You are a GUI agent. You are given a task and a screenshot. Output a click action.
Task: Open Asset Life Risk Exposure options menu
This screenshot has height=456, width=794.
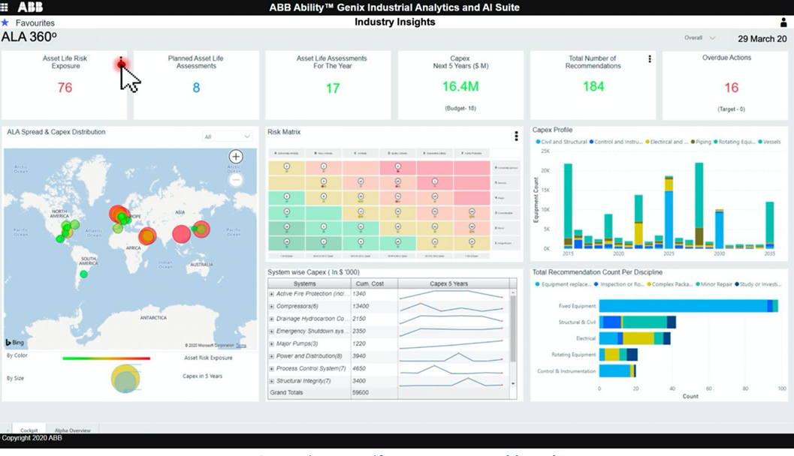121,63
